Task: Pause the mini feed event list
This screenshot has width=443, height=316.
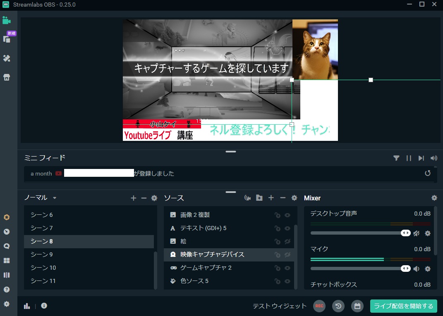Action: point(409,158)
